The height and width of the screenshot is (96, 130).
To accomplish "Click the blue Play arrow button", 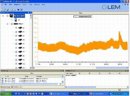I will point(18,10).
